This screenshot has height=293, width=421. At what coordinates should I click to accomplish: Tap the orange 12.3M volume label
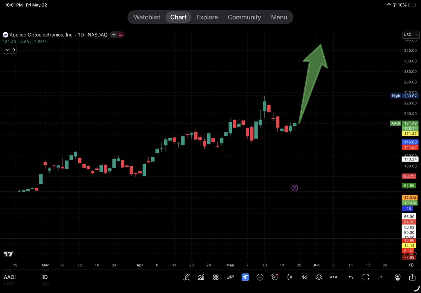[410, 198]
